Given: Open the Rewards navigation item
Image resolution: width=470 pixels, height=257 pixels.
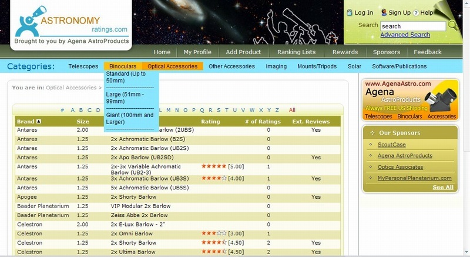Looking at the screenshot, I should click(345, 52).
